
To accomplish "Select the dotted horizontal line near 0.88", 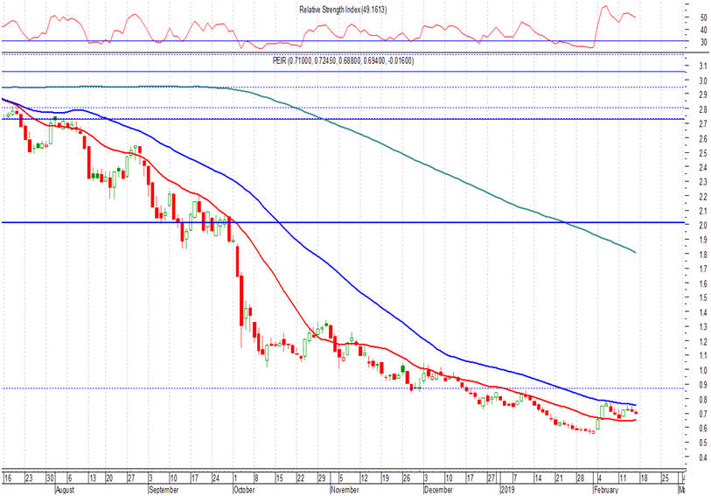I will click(x=343, y=388).
